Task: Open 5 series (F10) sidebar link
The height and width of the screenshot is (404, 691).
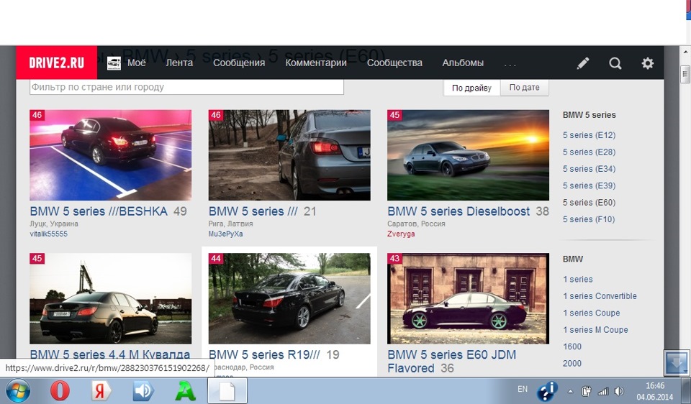Action: click(x=589, y=219)
